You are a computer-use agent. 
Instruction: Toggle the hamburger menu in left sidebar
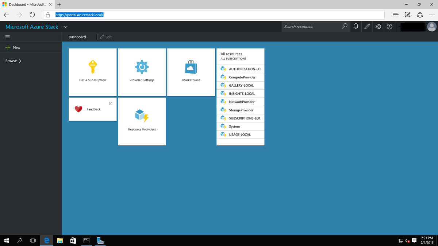point(7,37)
